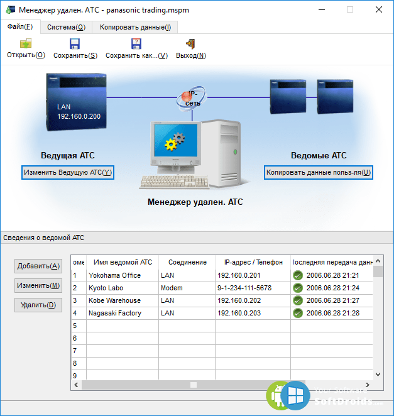Click the 2006.06.28 21:21 timestamp

pyautogui.click(x=332, y=275)
